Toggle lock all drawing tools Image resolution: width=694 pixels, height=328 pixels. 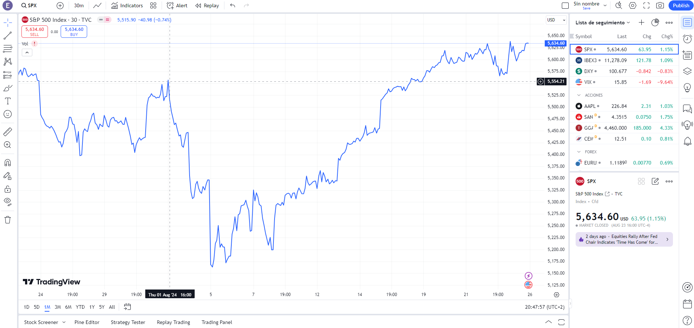pos(8,189)
